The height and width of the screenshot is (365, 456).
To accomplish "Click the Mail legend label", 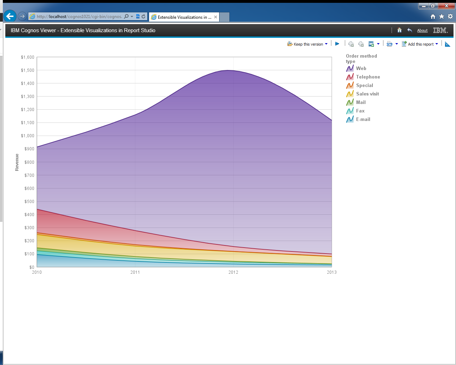I will pos(361,102).
